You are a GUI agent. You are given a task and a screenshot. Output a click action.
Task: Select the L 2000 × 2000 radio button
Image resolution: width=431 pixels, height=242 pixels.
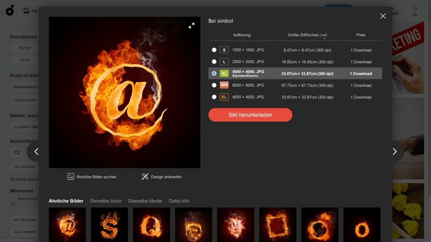(214, 62)
